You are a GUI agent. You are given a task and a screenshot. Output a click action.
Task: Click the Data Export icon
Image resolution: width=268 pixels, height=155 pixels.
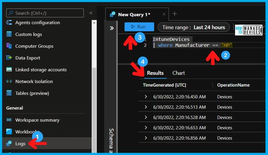pos(9,58)
